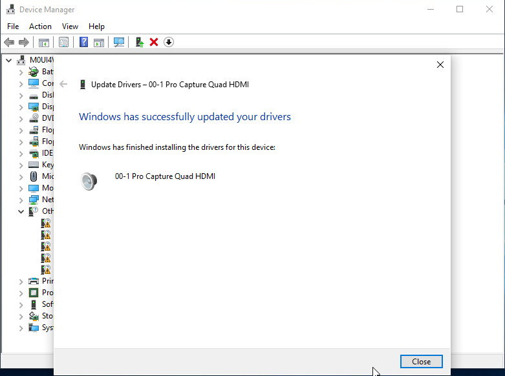The image size is (505, 376).
Task: Collapse the M0UI4 computer root node
Action: pos(8,60)
